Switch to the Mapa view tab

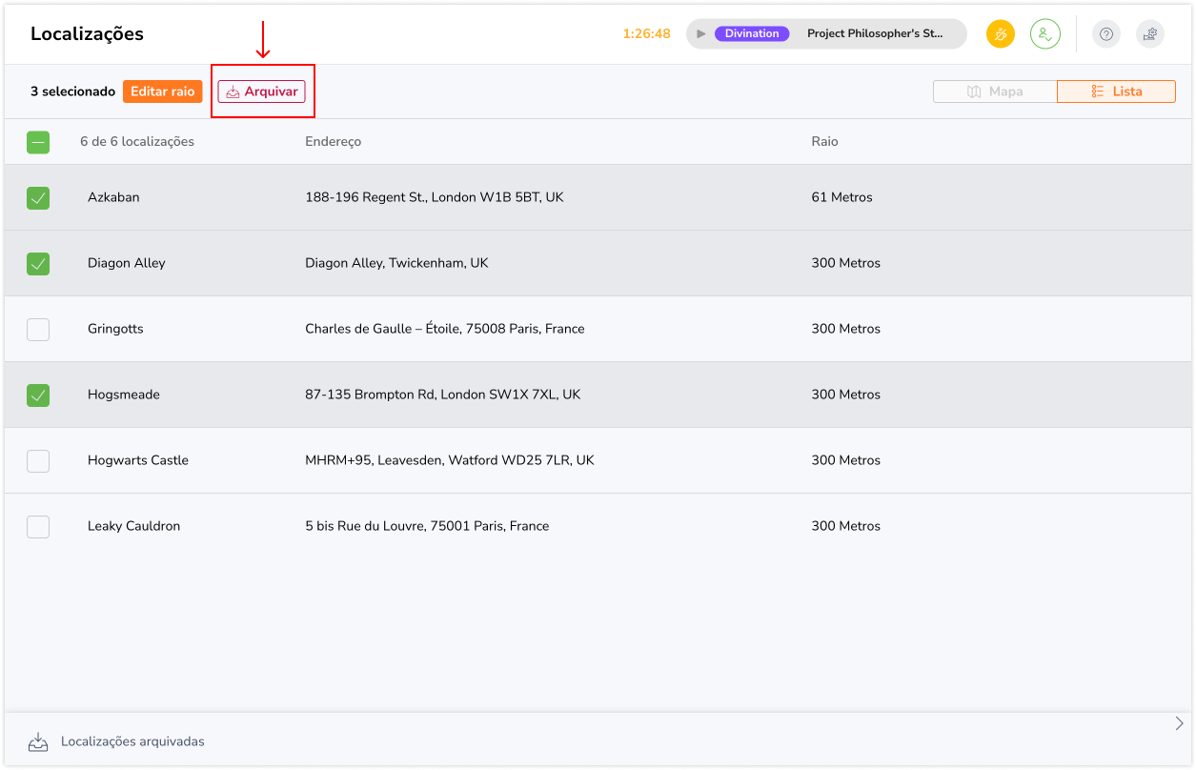click(995, 91)
